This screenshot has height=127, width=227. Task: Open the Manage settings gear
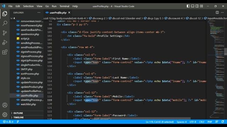[x=5, y=115]
